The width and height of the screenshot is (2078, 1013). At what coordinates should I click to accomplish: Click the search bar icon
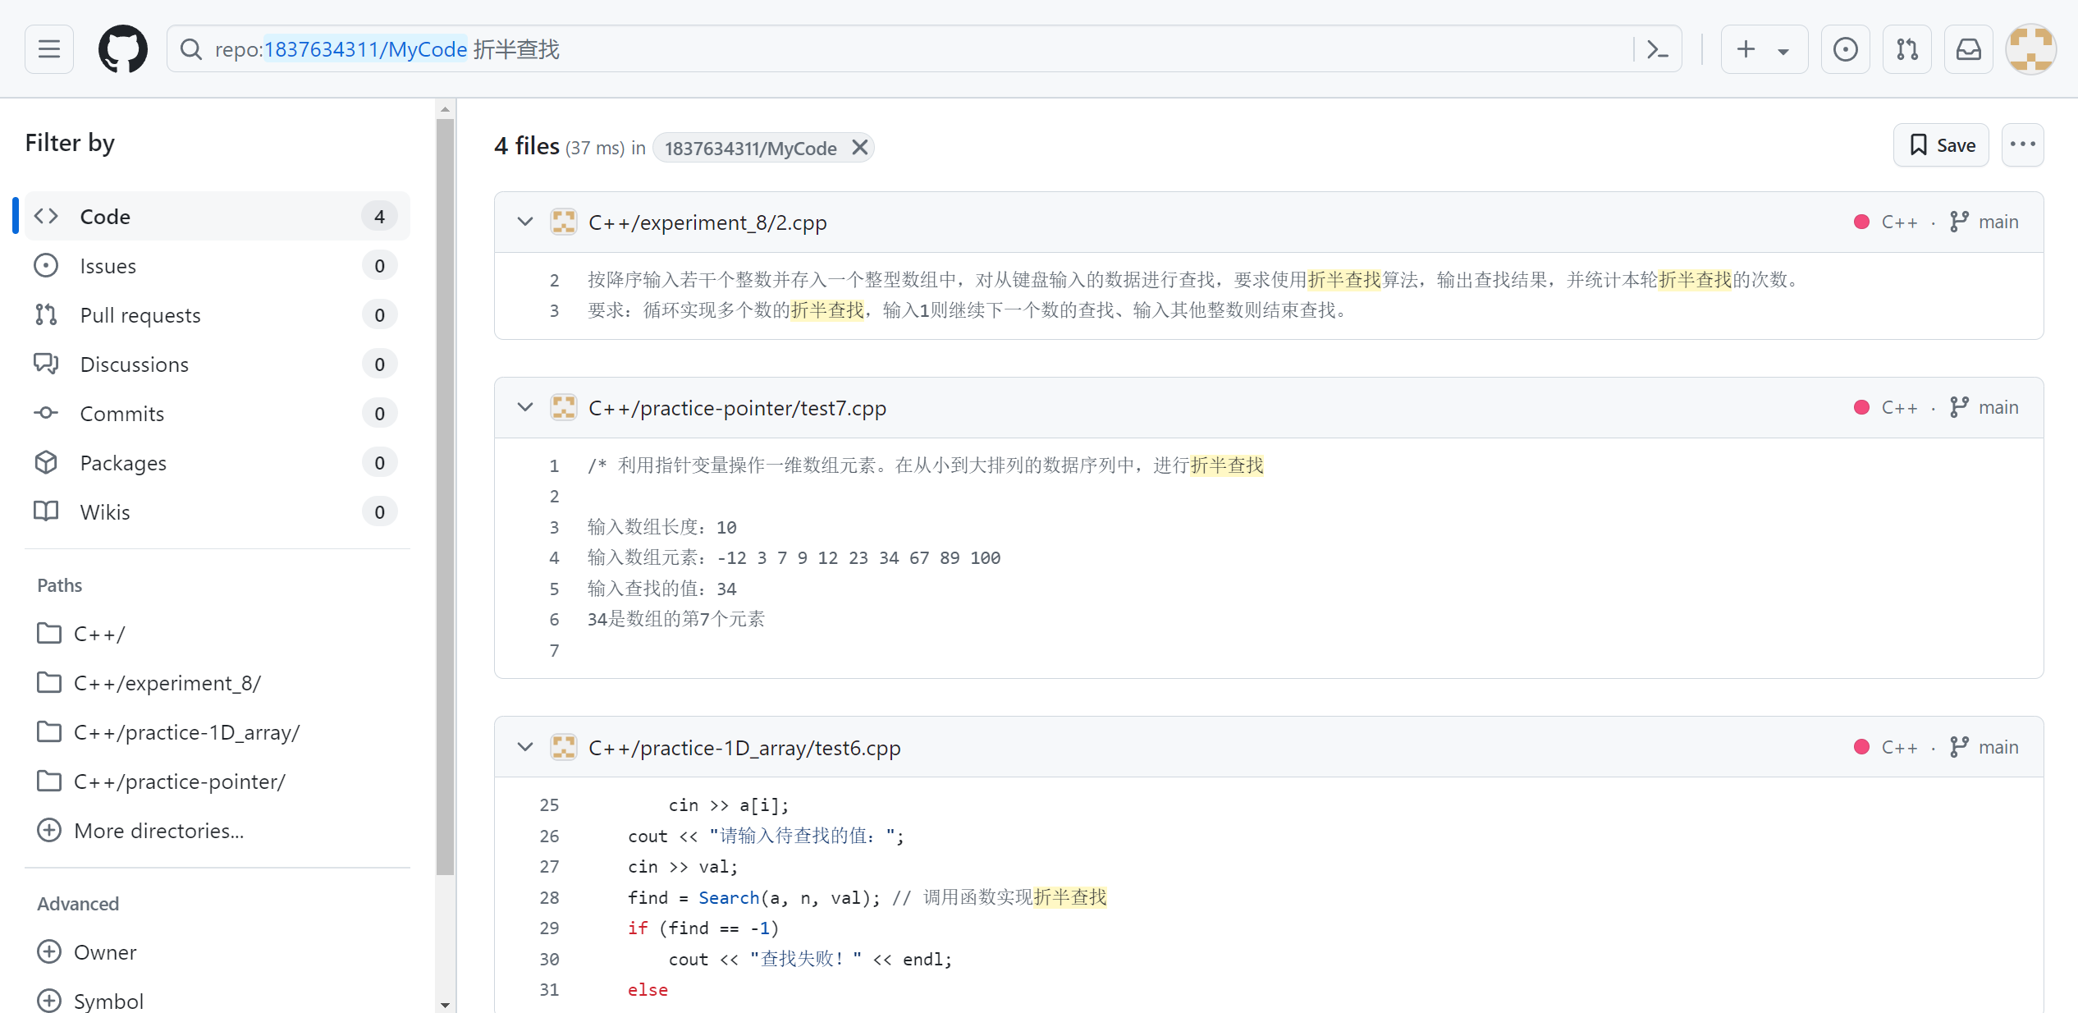coord(190,50)
